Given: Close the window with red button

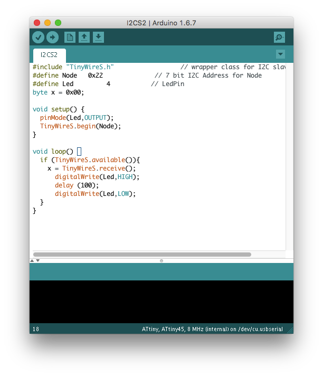Looking at the screenshot, I should [x=37, y=23].
